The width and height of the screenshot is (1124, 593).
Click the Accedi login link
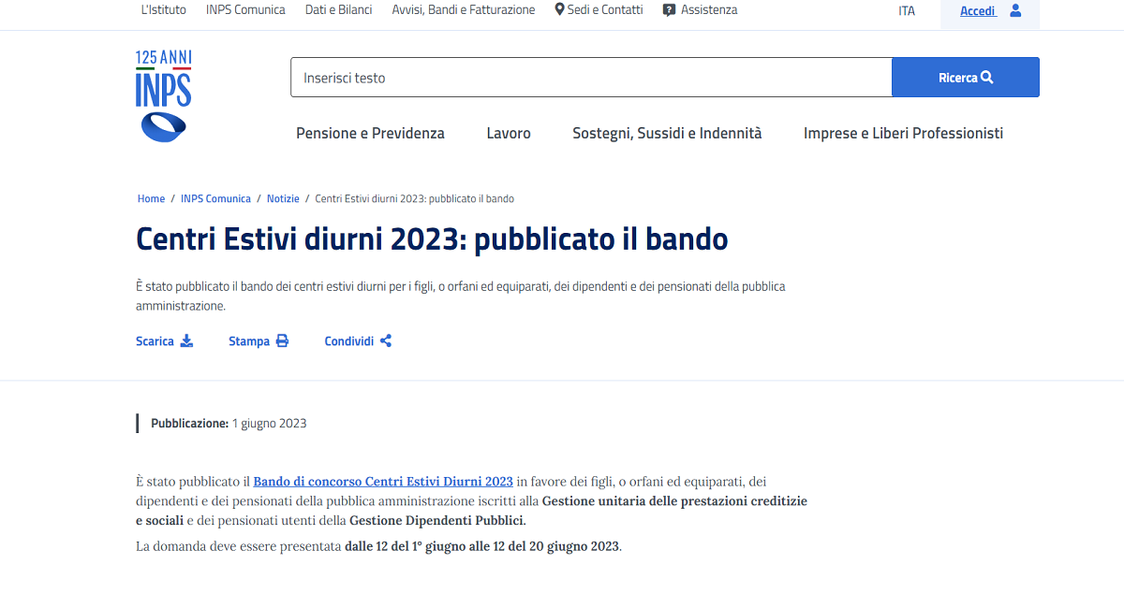click(x=978, y=10)
